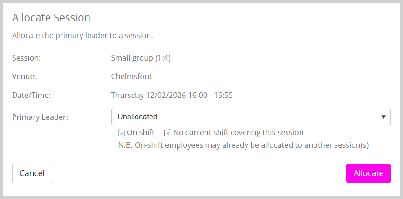Click the Venue field label
Image resolution: width=403 pixels, height=199 pixels.
(24, 76)
